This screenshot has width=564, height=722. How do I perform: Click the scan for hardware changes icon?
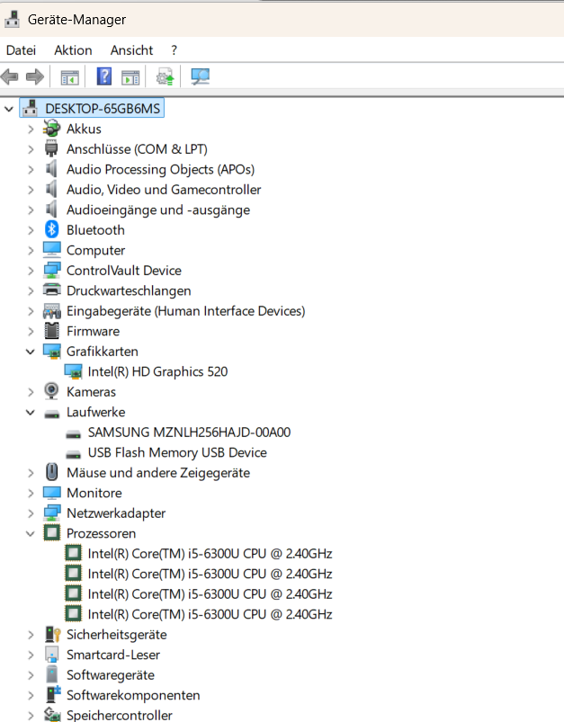click(x=200, y=76)
